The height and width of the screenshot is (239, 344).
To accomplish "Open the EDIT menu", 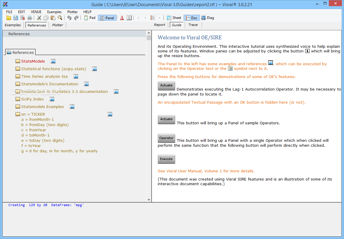I will [x=22, y=12].
